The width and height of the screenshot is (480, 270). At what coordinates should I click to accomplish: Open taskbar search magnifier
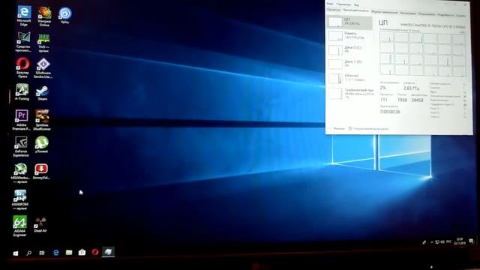coord(28,253)
